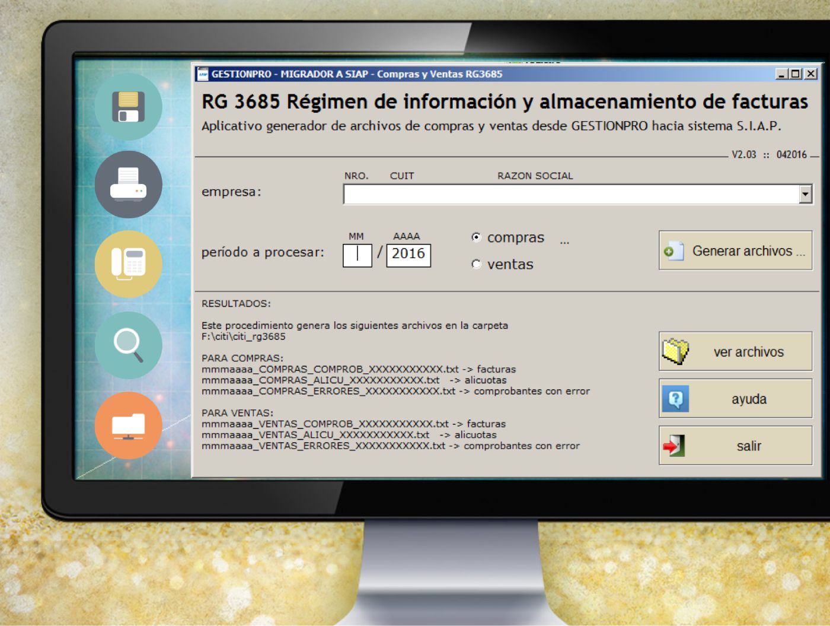830x626 pixels.
Task: Click the V2.03 :: 042016 version text
Action: point(769,155)
